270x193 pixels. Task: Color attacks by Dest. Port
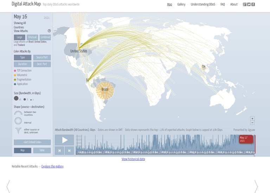(x=42, y=64)
